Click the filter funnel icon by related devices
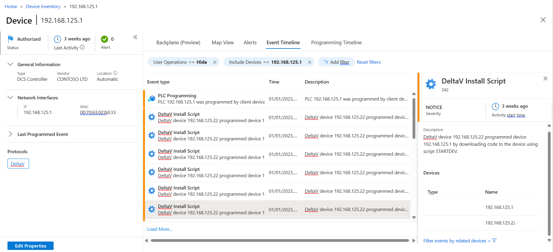This screenshot has width=553, height=252. tap(494, 241)
